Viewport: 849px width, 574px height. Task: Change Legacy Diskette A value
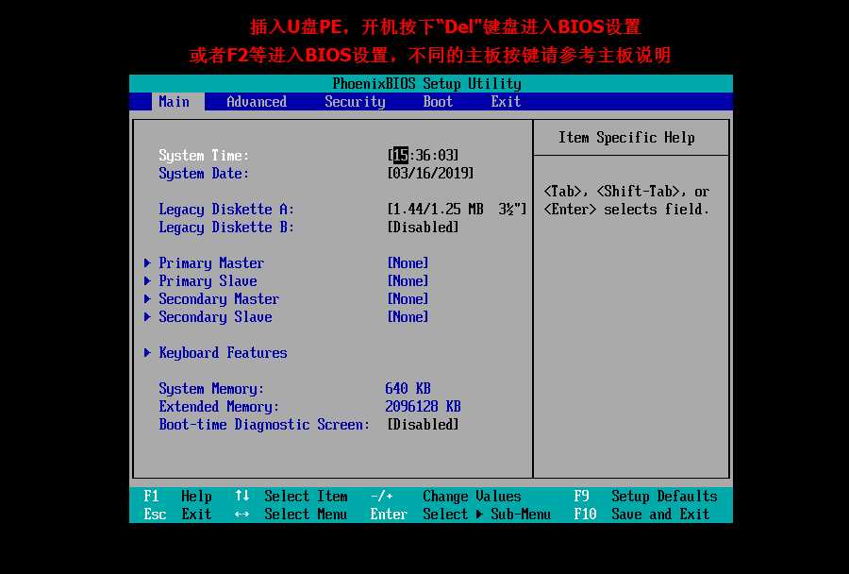pyautogui.click(x=457, y=210)
